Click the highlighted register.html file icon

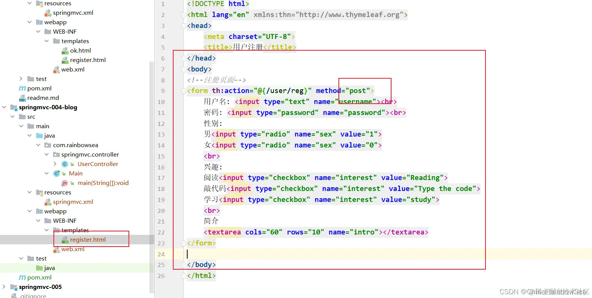click(65, 240)
